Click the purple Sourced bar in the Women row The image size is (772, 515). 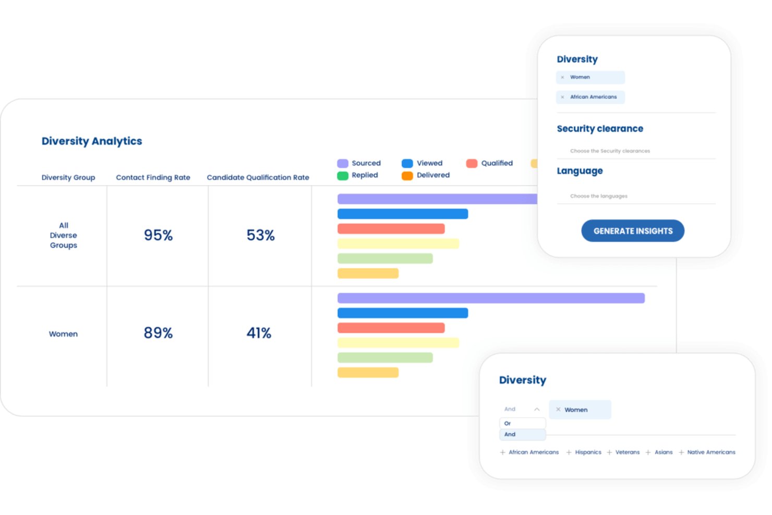(x=491, y=298)
